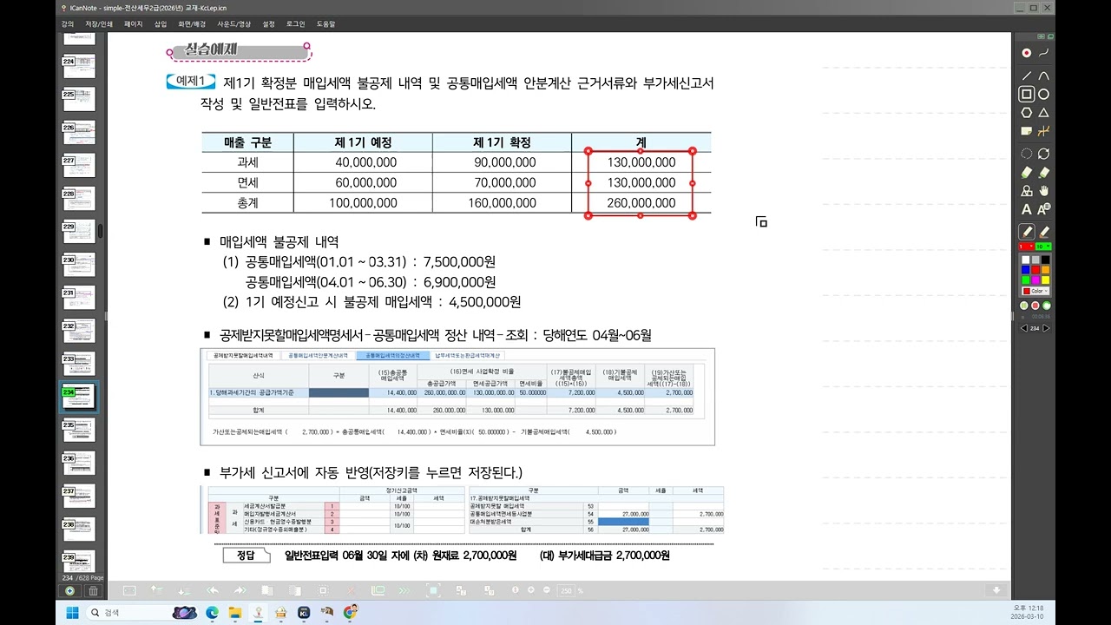Pick the black color swatch
This screenshot has height=625, width=1111.
pos(1046,260)
